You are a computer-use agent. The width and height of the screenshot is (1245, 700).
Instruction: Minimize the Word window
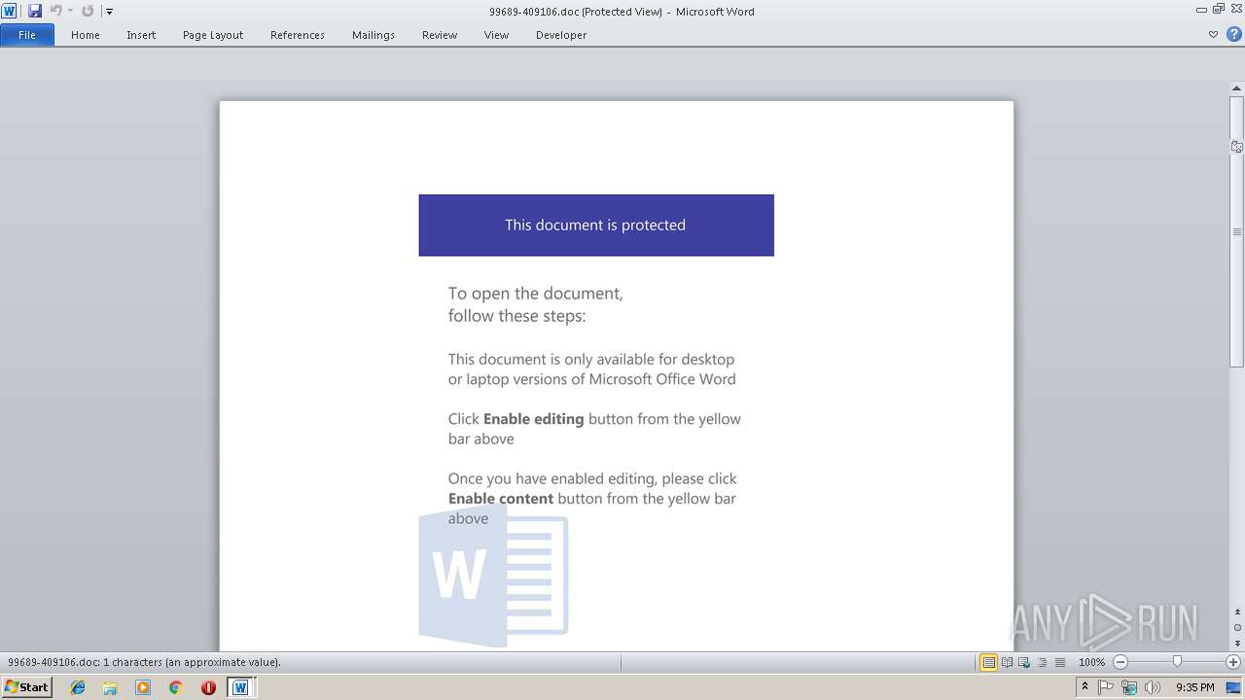pos(1203,9)
